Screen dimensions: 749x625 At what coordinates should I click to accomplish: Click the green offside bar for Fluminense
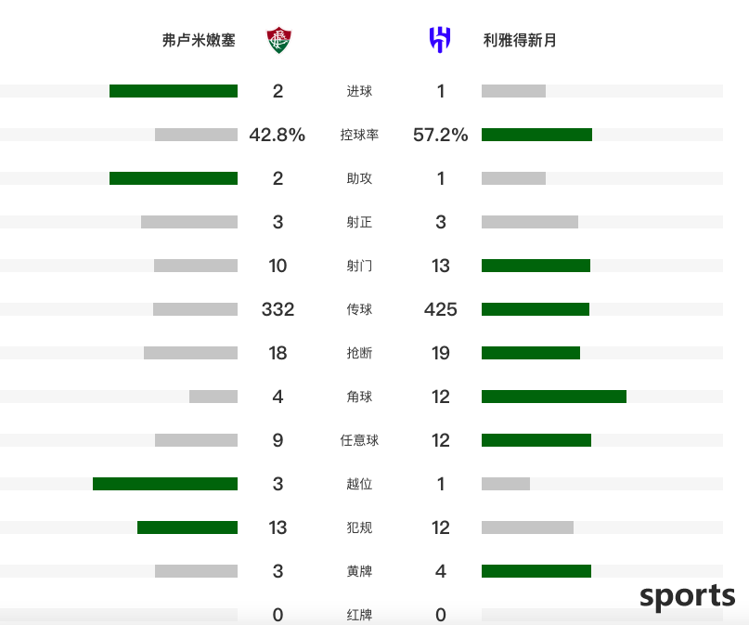[165, 484]
